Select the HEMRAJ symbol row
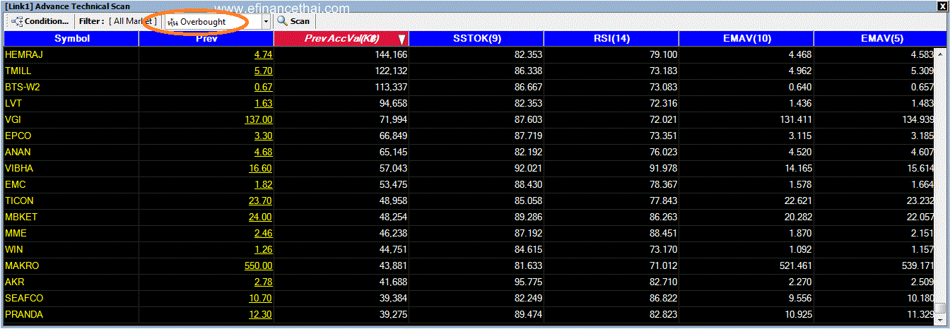Screen dimensions: 950x329 click(469, 54)
